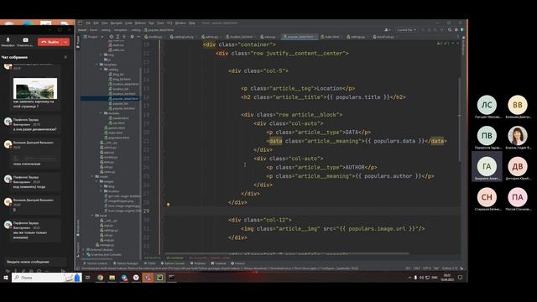The image size is (537, 302).
Task: Click participant avatar СН
Action: [487, 197]
